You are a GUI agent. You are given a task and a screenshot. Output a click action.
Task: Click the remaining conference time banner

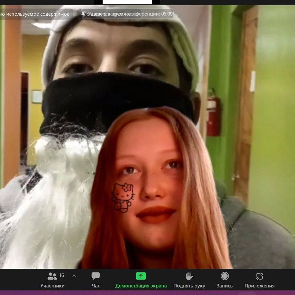point(128,14)
